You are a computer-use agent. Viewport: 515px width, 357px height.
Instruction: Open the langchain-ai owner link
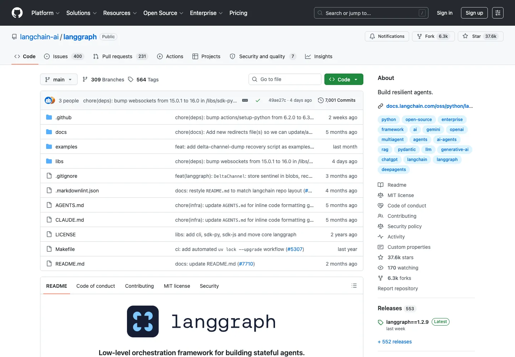39,37
